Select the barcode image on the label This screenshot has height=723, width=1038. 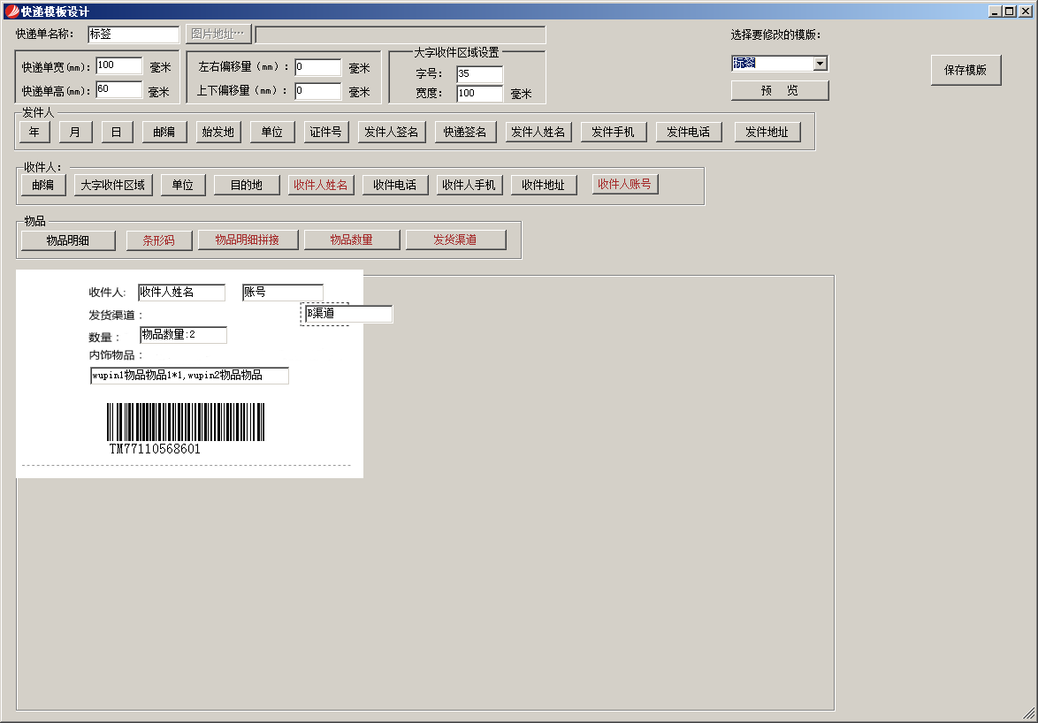[186, 422]
